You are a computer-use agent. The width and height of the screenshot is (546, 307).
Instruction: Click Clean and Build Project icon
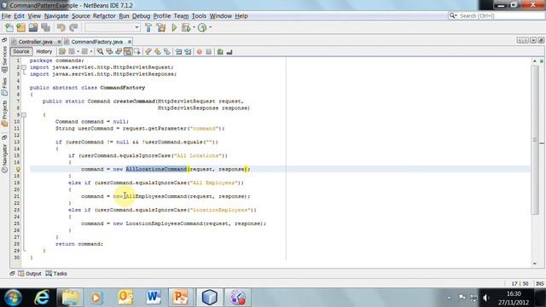pos(161,27)
